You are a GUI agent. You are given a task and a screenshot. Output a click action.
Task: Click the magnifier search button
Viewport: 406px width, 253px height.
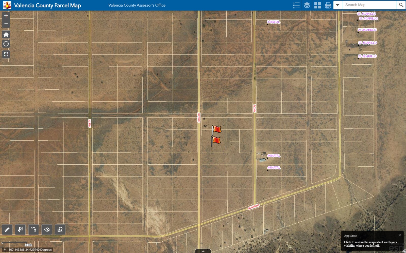401,5
